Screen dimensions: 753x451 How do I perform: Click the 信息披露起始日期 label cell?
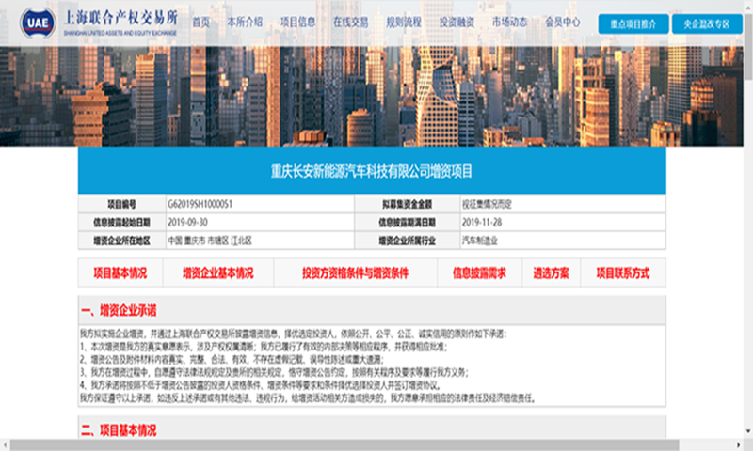122,223
